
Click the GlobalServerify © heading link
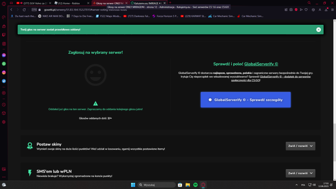[261, 64]
